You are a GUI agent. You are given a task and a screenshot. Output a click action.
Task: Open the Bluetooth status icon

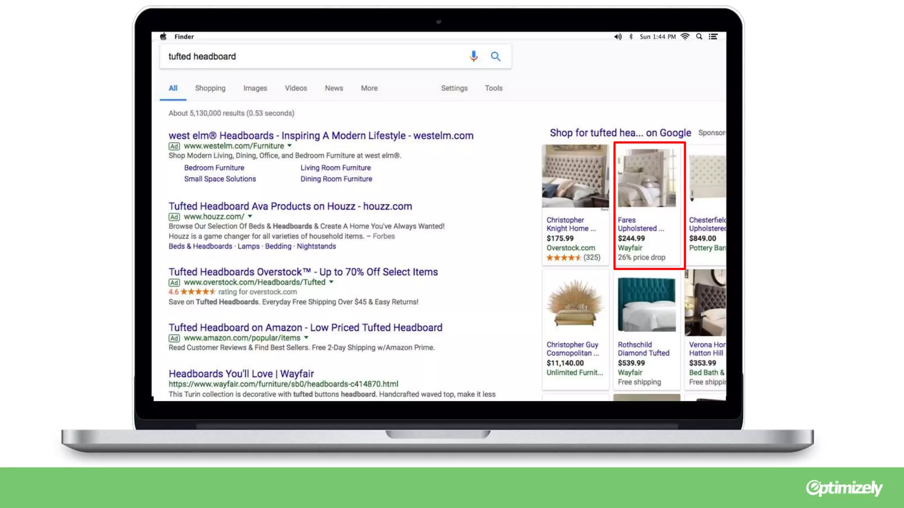(631, 37)
